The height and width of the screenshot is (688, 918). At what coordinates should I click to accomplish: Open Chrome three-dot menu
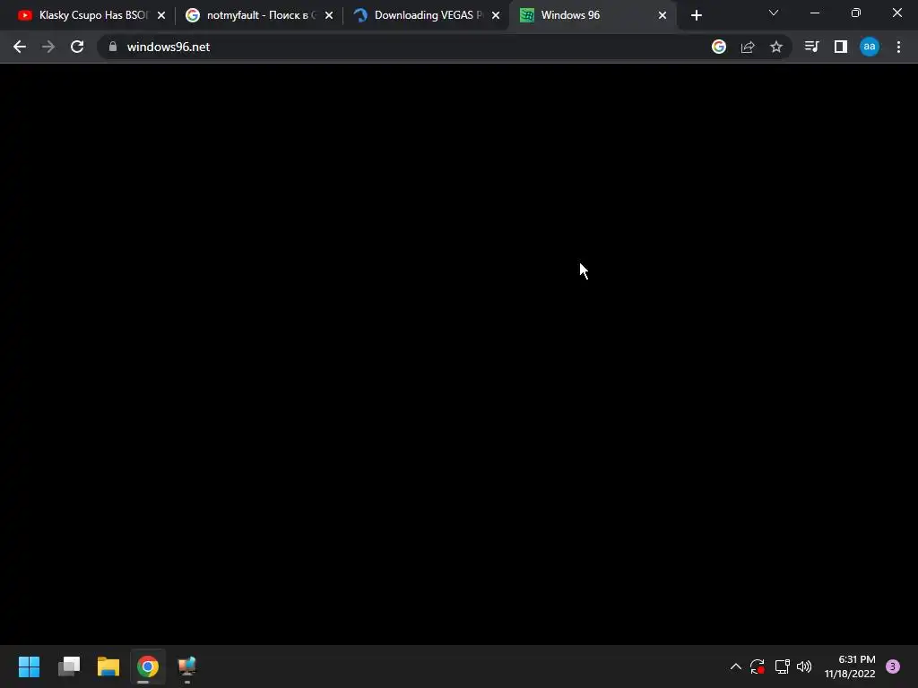point(898,47)
